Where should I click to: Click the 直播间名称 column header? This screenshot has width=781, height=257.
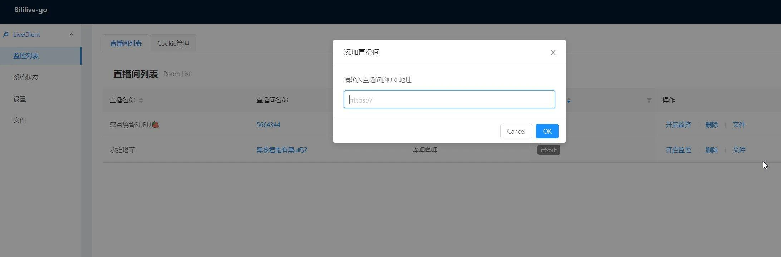coord(272,100)
